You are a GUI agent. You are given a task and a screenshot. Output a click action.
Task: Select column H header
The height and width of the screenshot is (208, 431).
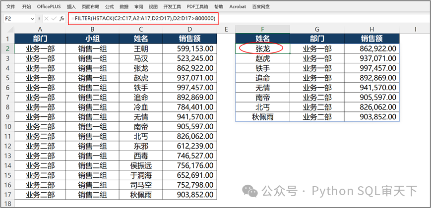[x=371, y=29]
